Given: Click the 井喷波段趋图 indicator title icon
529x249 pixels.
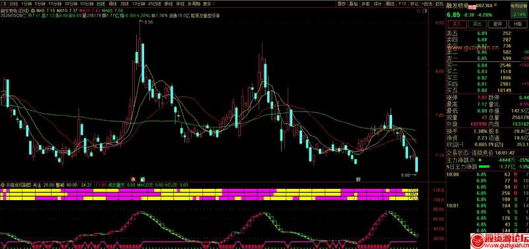Looking at the screenshot, I should [3, 185].
